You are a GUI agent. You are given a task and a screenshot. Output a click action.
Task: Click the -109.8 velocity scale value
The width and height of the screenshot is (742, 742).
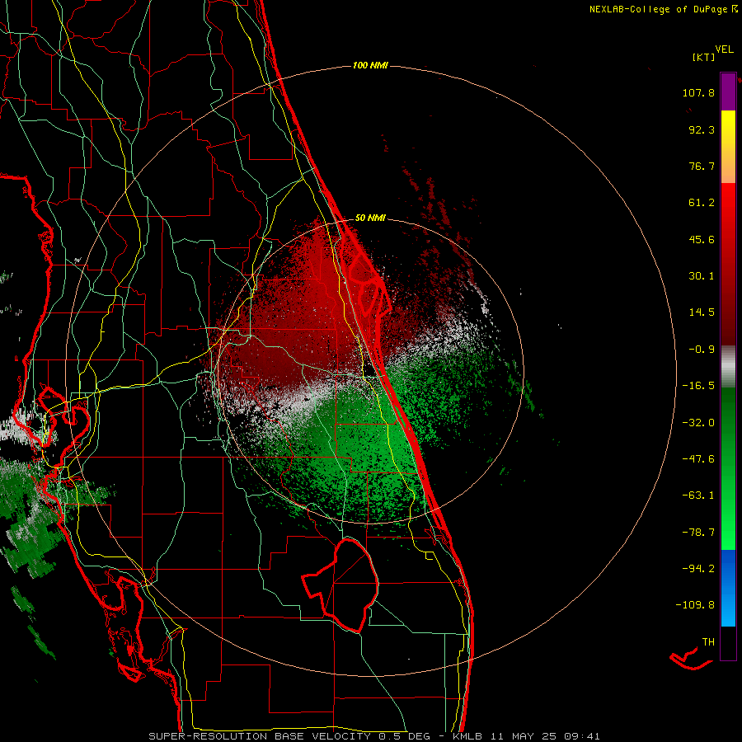[695, 605]
